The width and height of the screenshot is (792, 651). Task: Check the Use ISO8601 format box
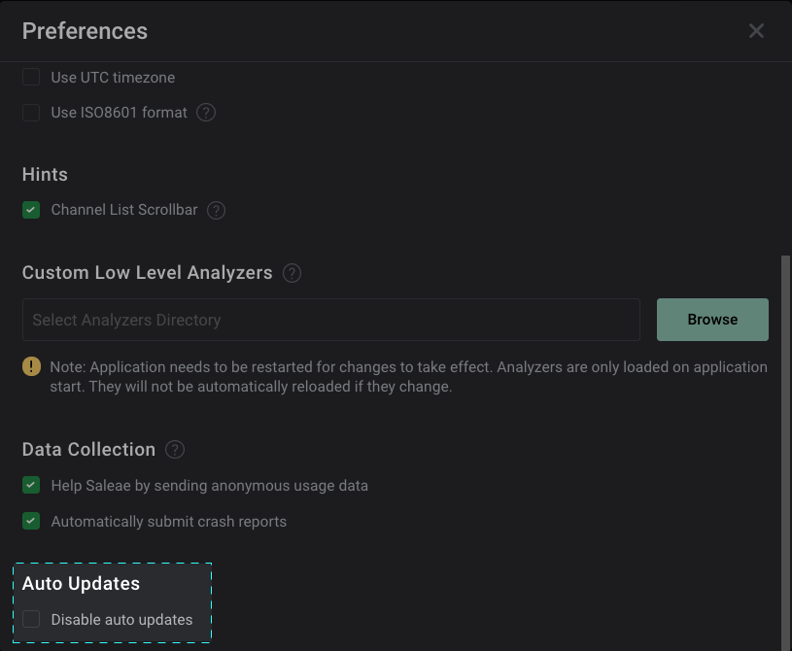pos(30,113)
